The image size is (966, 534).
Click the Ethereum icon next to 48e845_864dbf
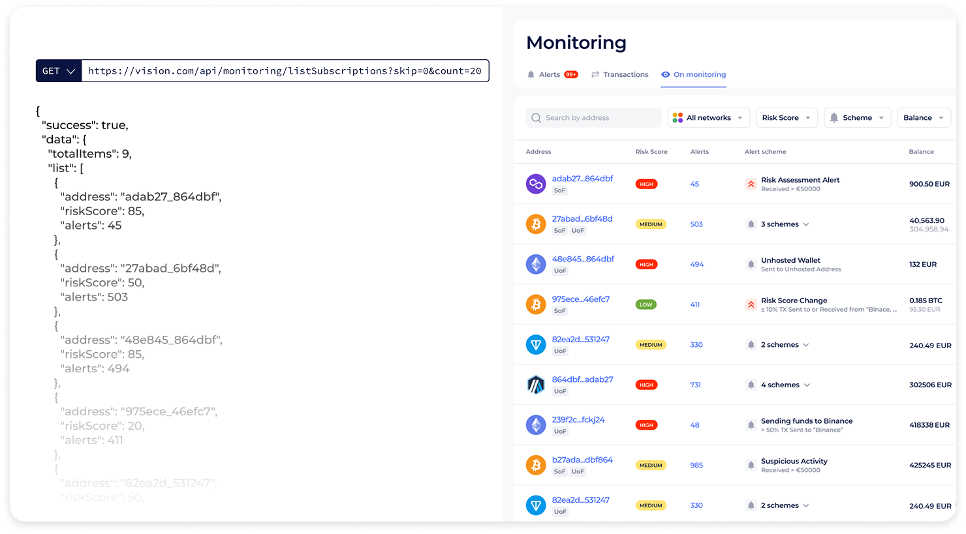point(536,264)
